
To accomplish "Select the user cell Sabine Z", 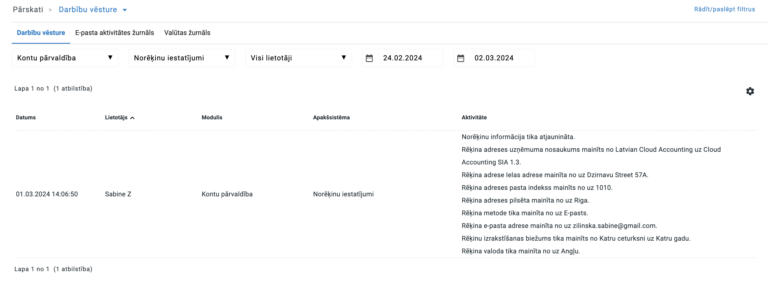I will [x=118, y=194].
